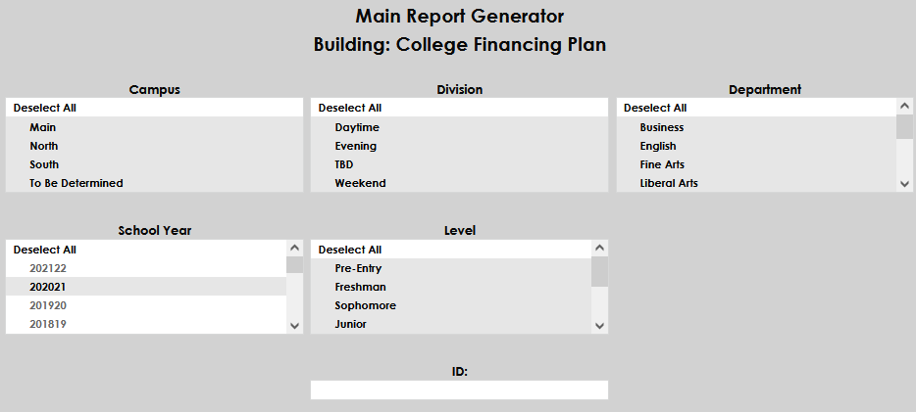Click Deselect All in Campus list

[45, 109]
